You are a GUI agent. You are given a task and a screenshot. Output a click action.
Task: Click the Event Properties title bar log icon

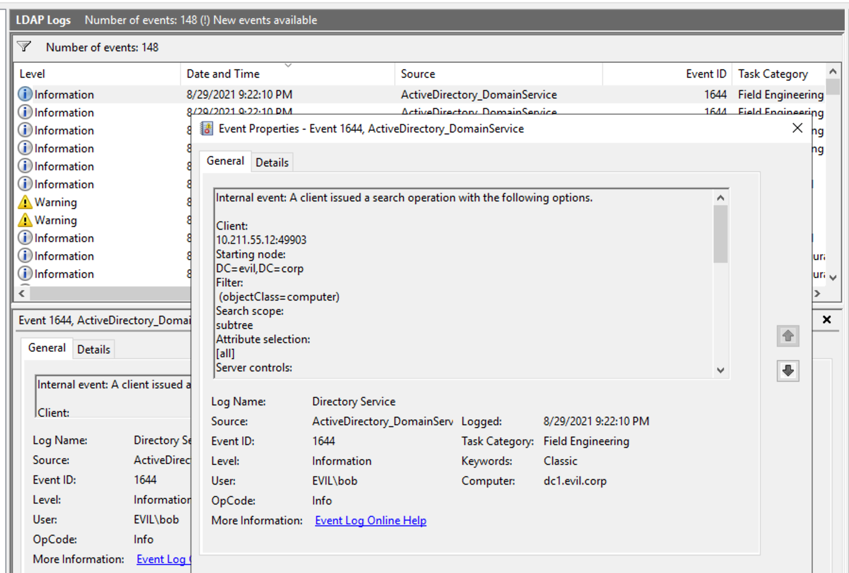207,128
